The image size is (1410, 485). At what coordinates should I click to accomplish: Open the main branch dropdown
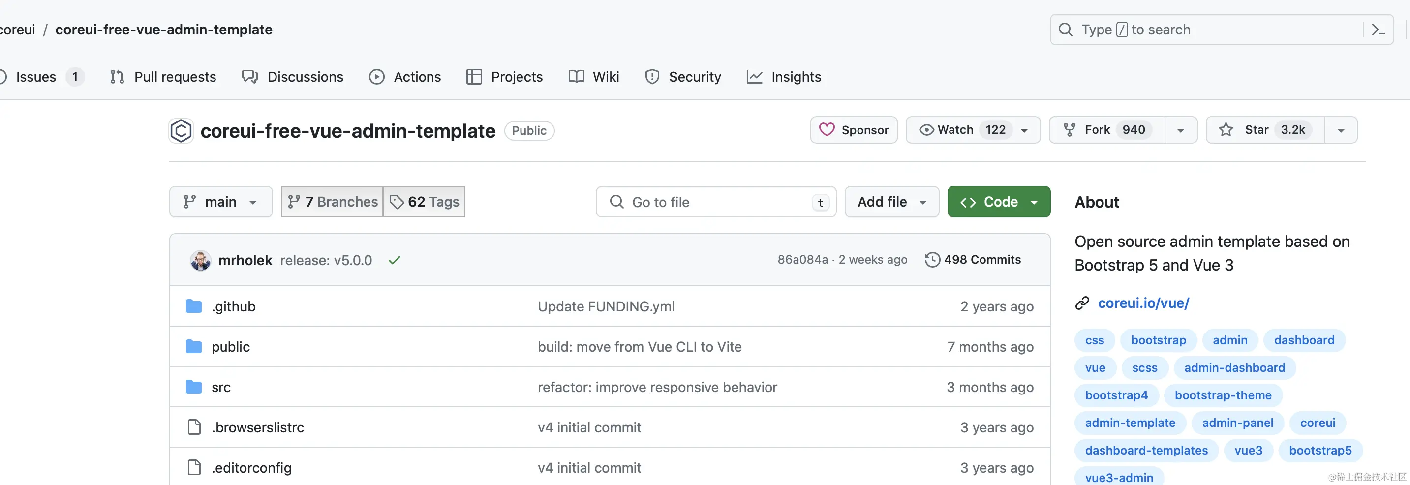click(220, 202)
